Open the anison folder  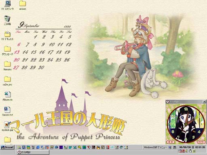point(23,5)
